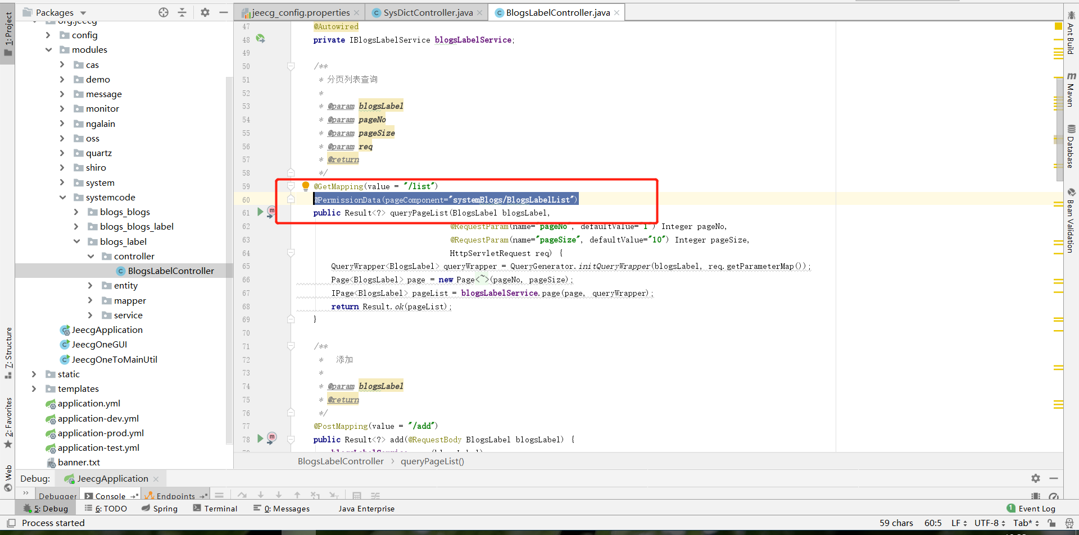1079x535 pixels.
Task: Toggle read-only lock icon in status bar
Action: pos(1052,523)
